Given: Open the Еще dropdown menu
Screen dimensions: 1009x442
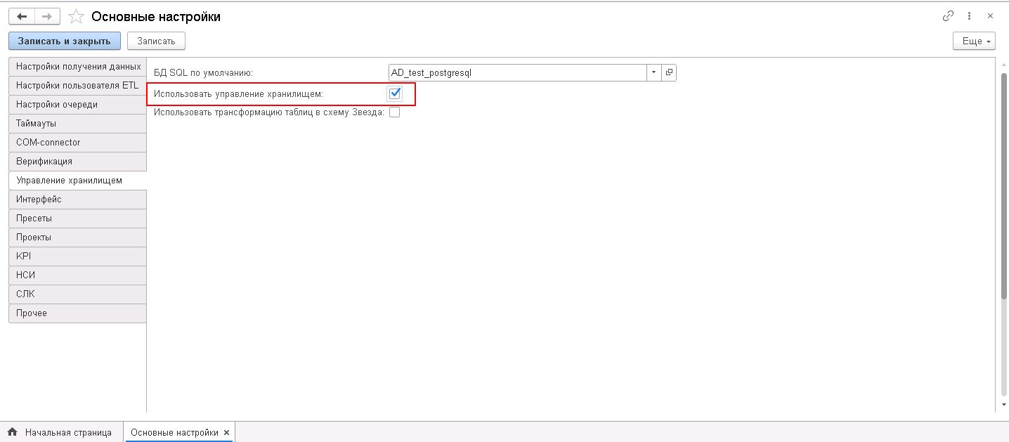Looking at the screenshot, I should [x=975, y=41].
